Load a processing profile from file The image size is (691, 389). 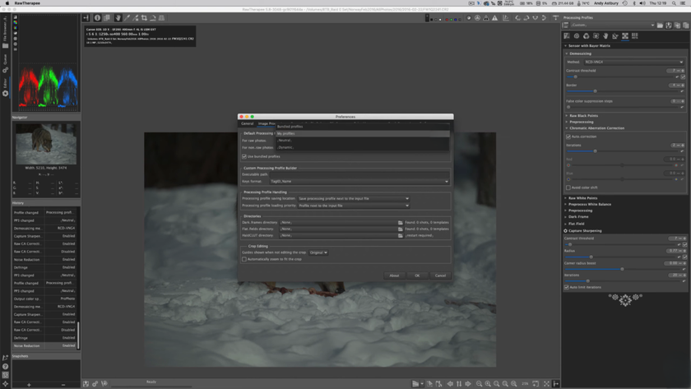click(x=660, y=25)
